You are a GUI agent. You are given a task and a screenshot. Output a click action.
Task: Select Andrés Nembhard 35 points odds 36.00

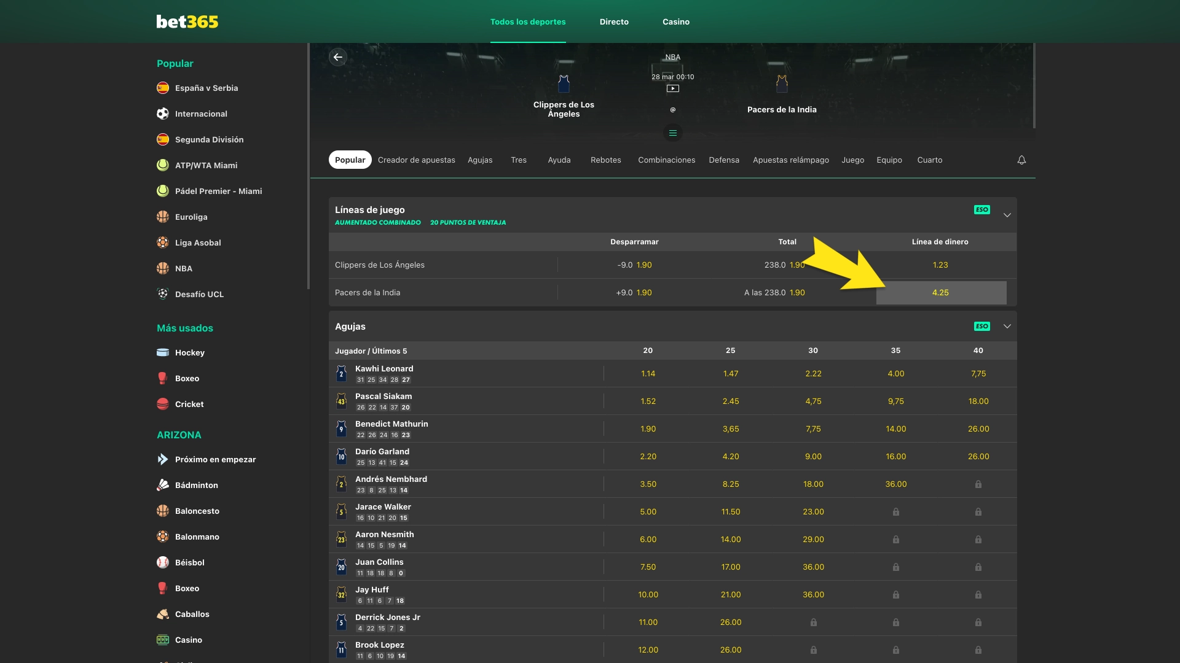coord(896,484)
